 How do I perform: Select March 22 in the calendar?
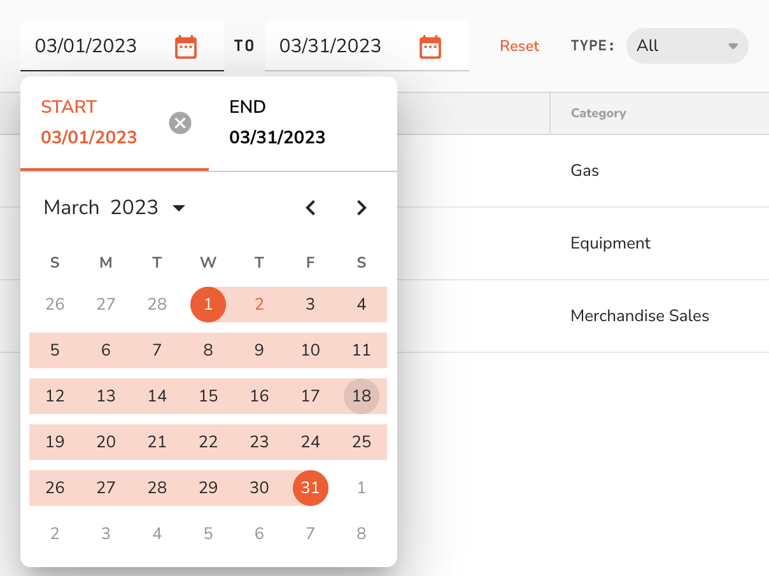pos(208,442)
